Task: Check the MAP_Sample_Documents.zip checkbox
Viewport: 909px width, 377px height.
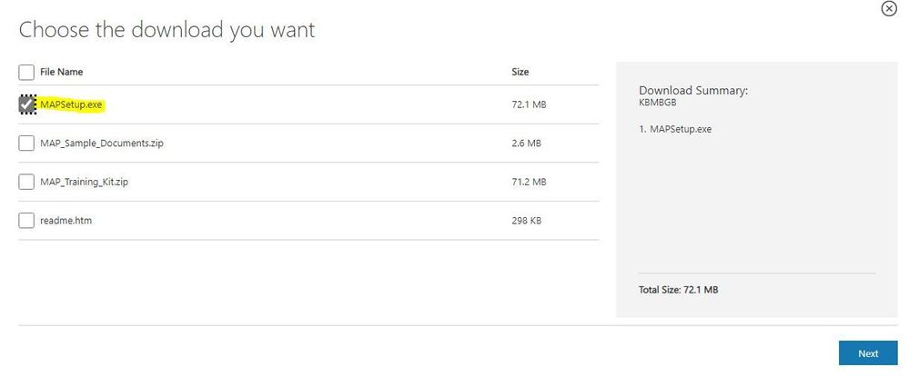Action: pos(26,144)
